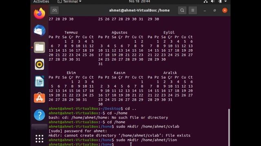Click the '[sudo] password for ahmet:' line

(x=78, y=131)
